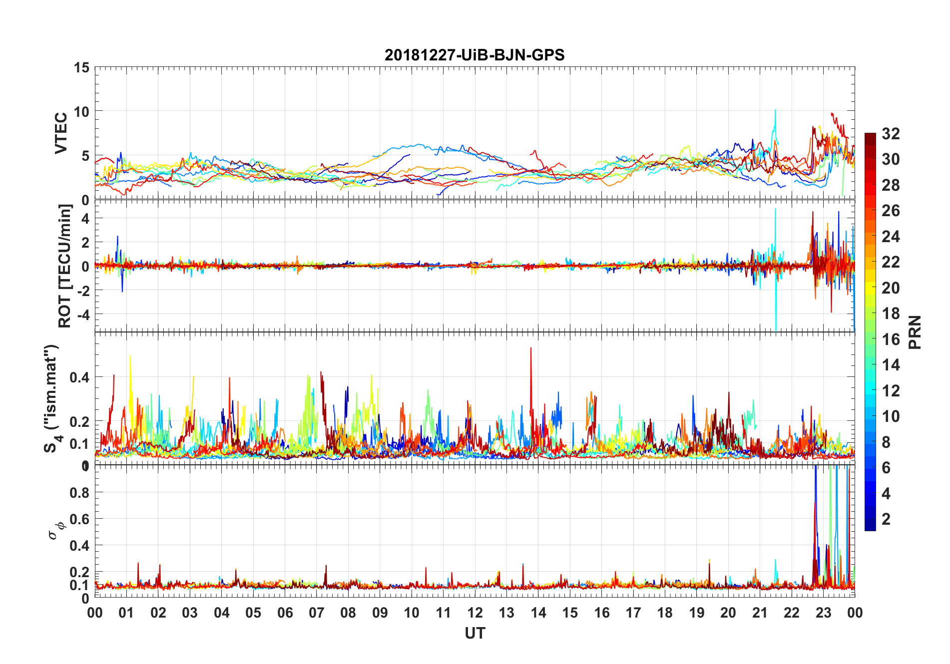
Task: Click hour 01 on the UT axis
Action: tap(126, 613)
